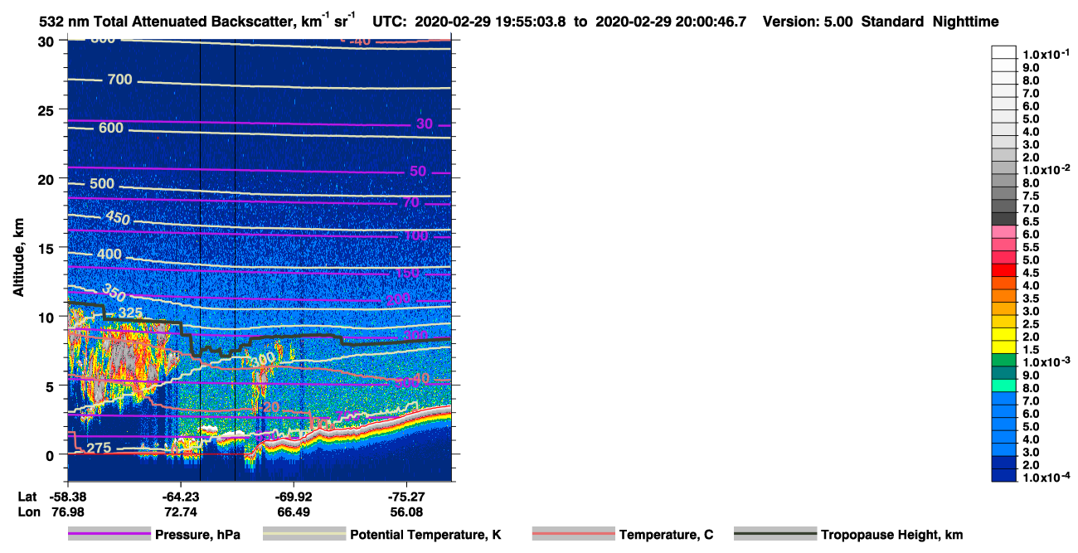Click the purple '50' pressure contour label
Image resolution: width=1078 pixels, height=553 pixels.
pyautogui.click(x=418, y=171)
